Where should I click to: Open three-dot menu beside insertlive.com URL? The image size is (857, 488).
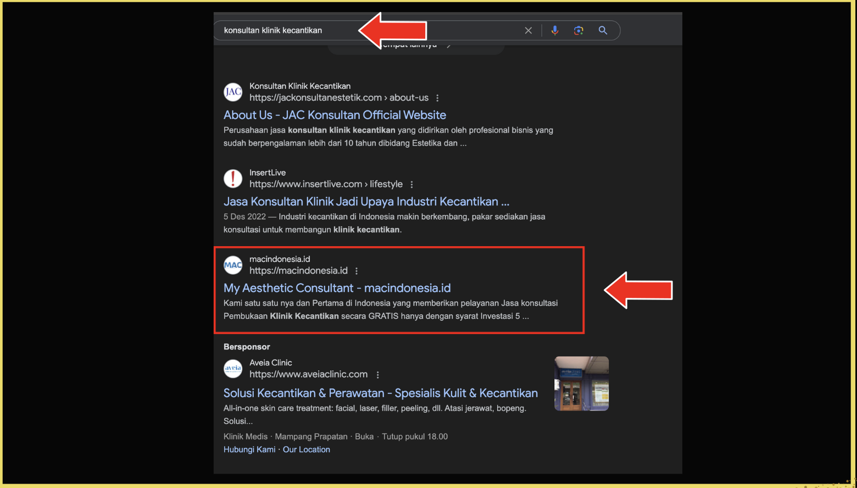click(x=411, y=185)
